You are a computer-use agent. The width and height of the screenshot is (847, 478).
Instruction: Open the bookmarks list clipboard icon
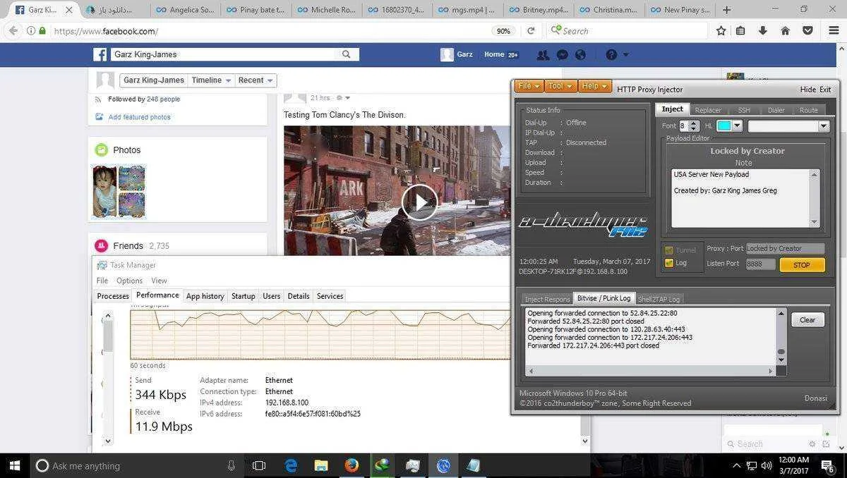pos(740,31)
